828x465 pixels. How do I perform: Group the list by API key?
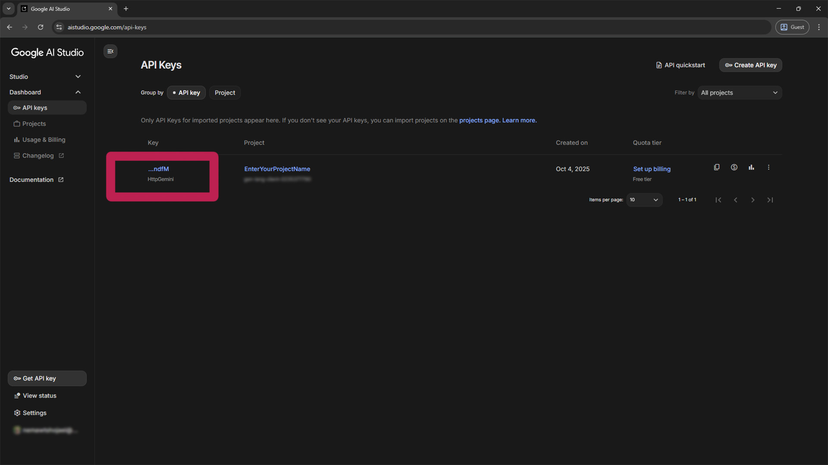(186, 93)
